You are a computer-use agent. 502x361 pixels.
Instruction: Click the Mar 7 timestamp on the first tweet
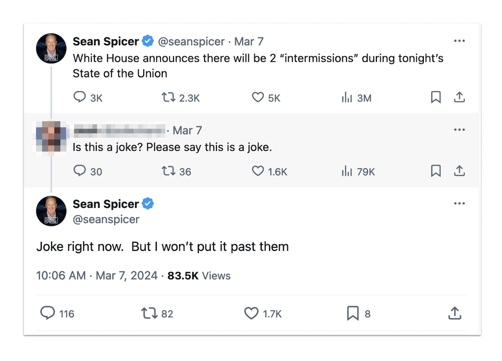pos(249,41)
